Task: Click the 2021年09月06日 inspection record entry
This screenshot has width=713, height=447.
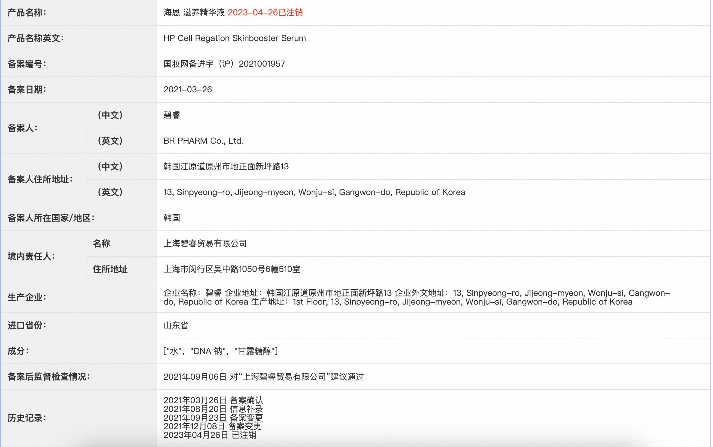Action: (x=264, y=377)
